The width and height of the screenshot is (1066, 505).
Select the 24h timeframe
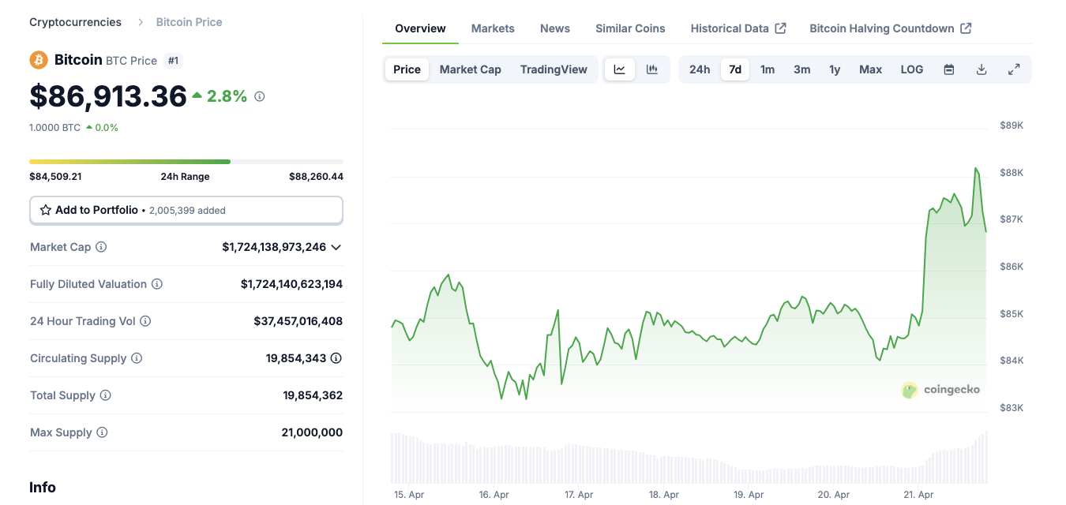[700, 69]
